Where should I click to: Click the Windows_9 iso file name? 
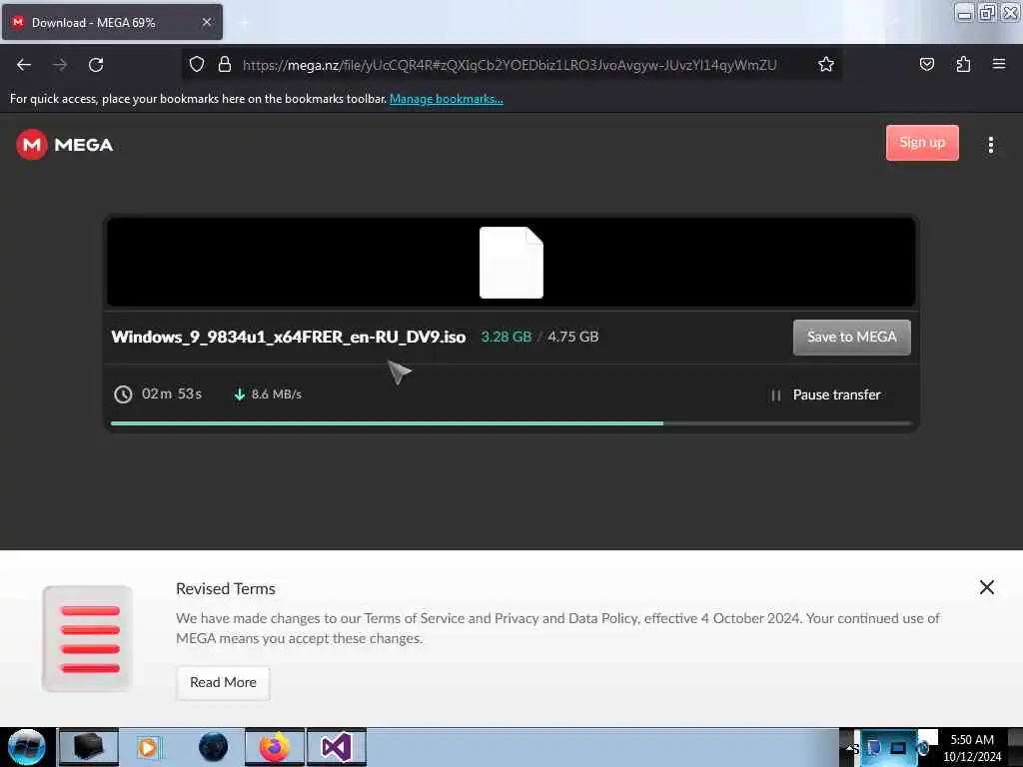point(289,337)
